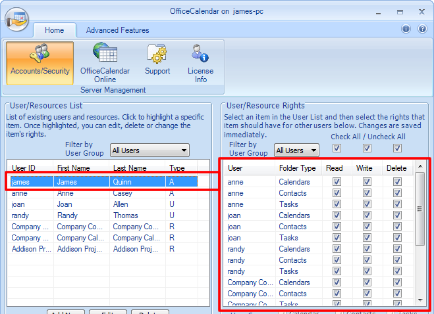Close the OfficeCalendar window

tap(421, 12)
